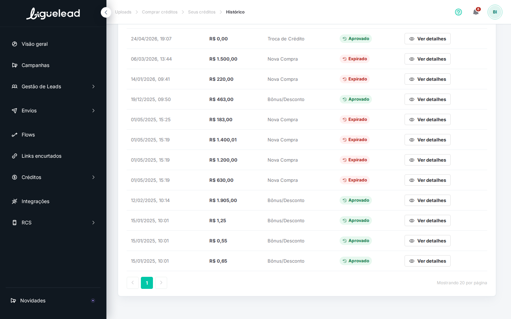Go to the Seus créditos breadcrumb
511x319 pixels.
pos(202,12)
